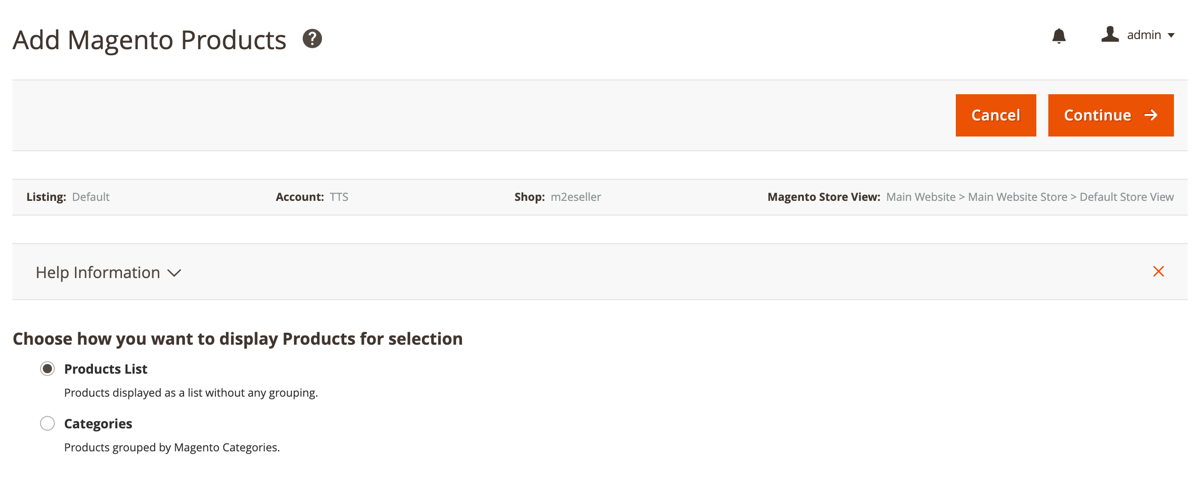Select the Products List radio button

47,369
